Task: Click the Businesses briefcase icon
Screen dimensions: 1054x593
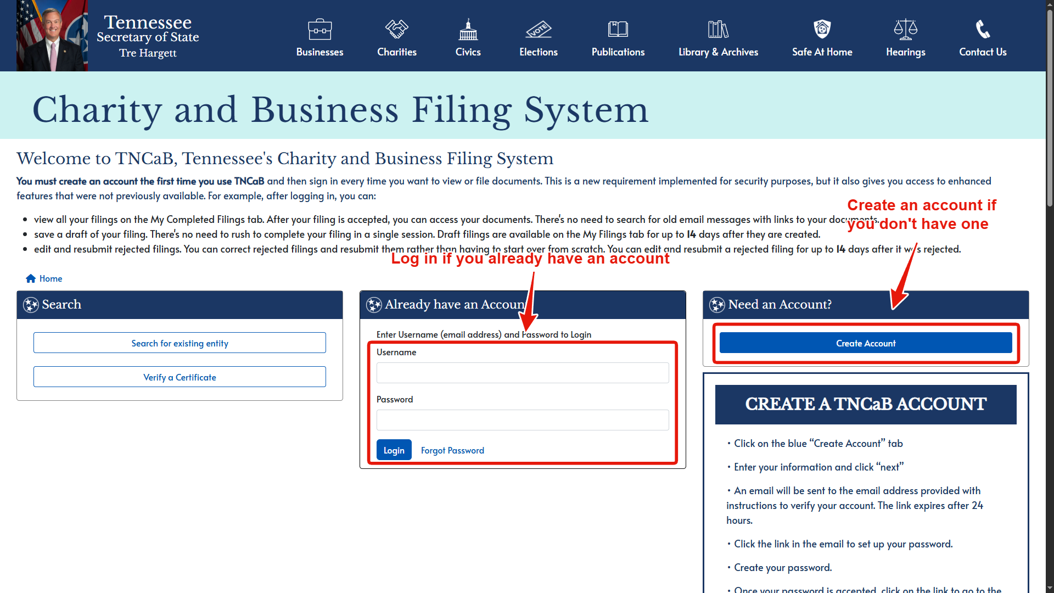Action: [x=319, y=29]
